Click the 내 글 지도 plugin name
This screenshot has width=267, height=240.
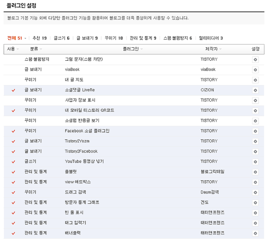74,80
